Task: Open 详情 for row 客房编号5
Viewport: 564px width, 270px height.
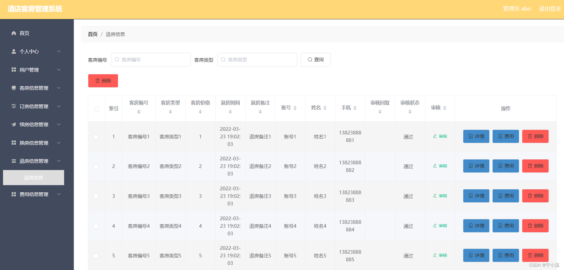Action: tap(476, 255)
